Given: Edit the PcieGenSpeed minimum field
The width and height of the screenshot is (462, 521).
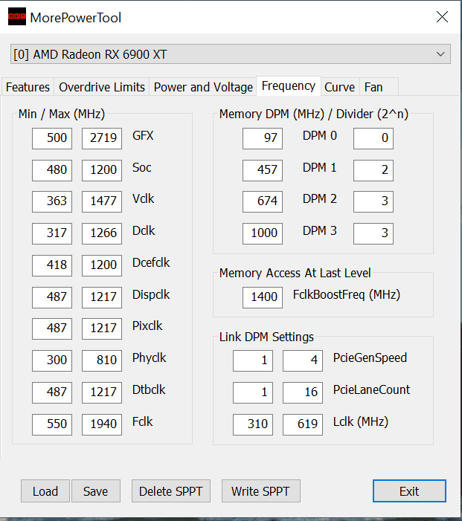Looking at the screenshot, I should pos(253,360).
